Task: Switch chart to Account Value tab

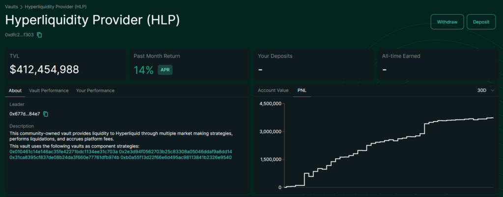Action: pyautogui.click(x=273, y=91)
